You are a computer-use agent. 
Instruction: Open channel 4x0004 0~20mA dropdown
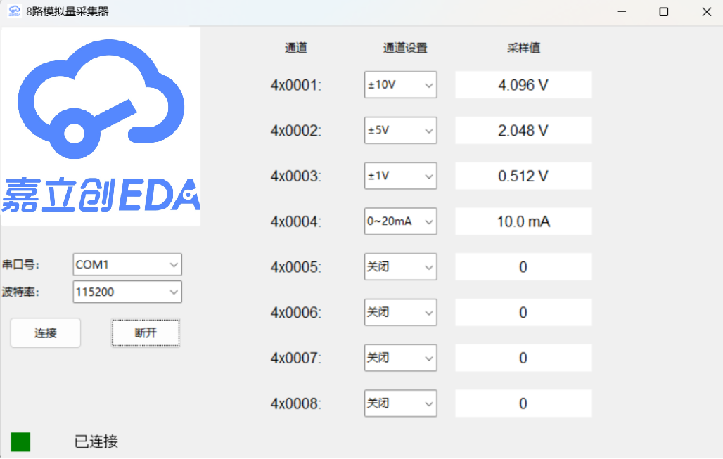pos(401,221)
